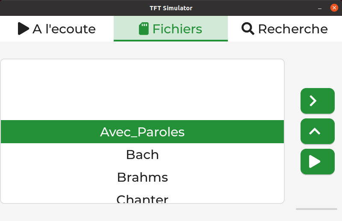Image resolution: width=342 pixels, height=221 pixels.
Task: Select the Avec_Paroles folder entry
Action: 142,132
